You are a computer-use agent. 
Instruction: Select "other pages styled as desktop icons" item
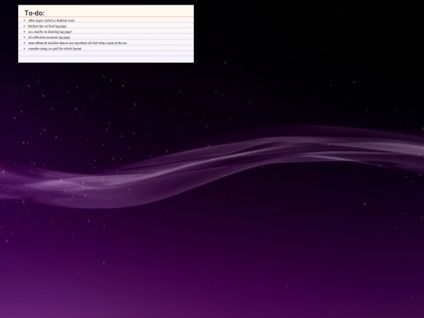pyautogui.click(x=51, y=20)
